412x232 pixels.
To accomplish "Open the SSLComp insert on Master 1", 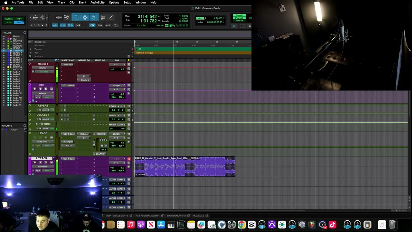I will pos(68,64).
